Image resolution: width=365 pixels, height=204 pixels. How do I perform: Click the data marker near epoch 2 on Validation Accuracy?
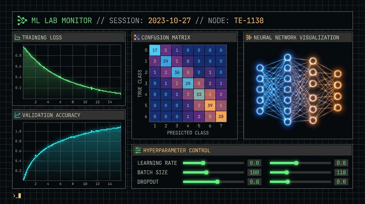click(x=36, y=156)
